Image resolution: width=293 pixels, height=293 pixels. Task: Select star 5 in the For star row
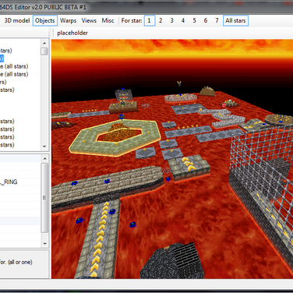(x=194, y=20)
